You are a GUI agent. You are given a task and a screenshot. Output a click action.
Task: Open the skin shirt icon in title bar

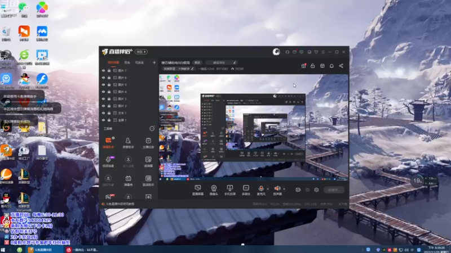[316, 52]
